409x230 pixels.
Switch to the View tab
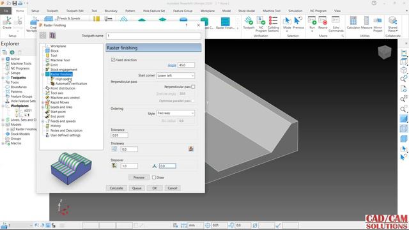(337, 11)
